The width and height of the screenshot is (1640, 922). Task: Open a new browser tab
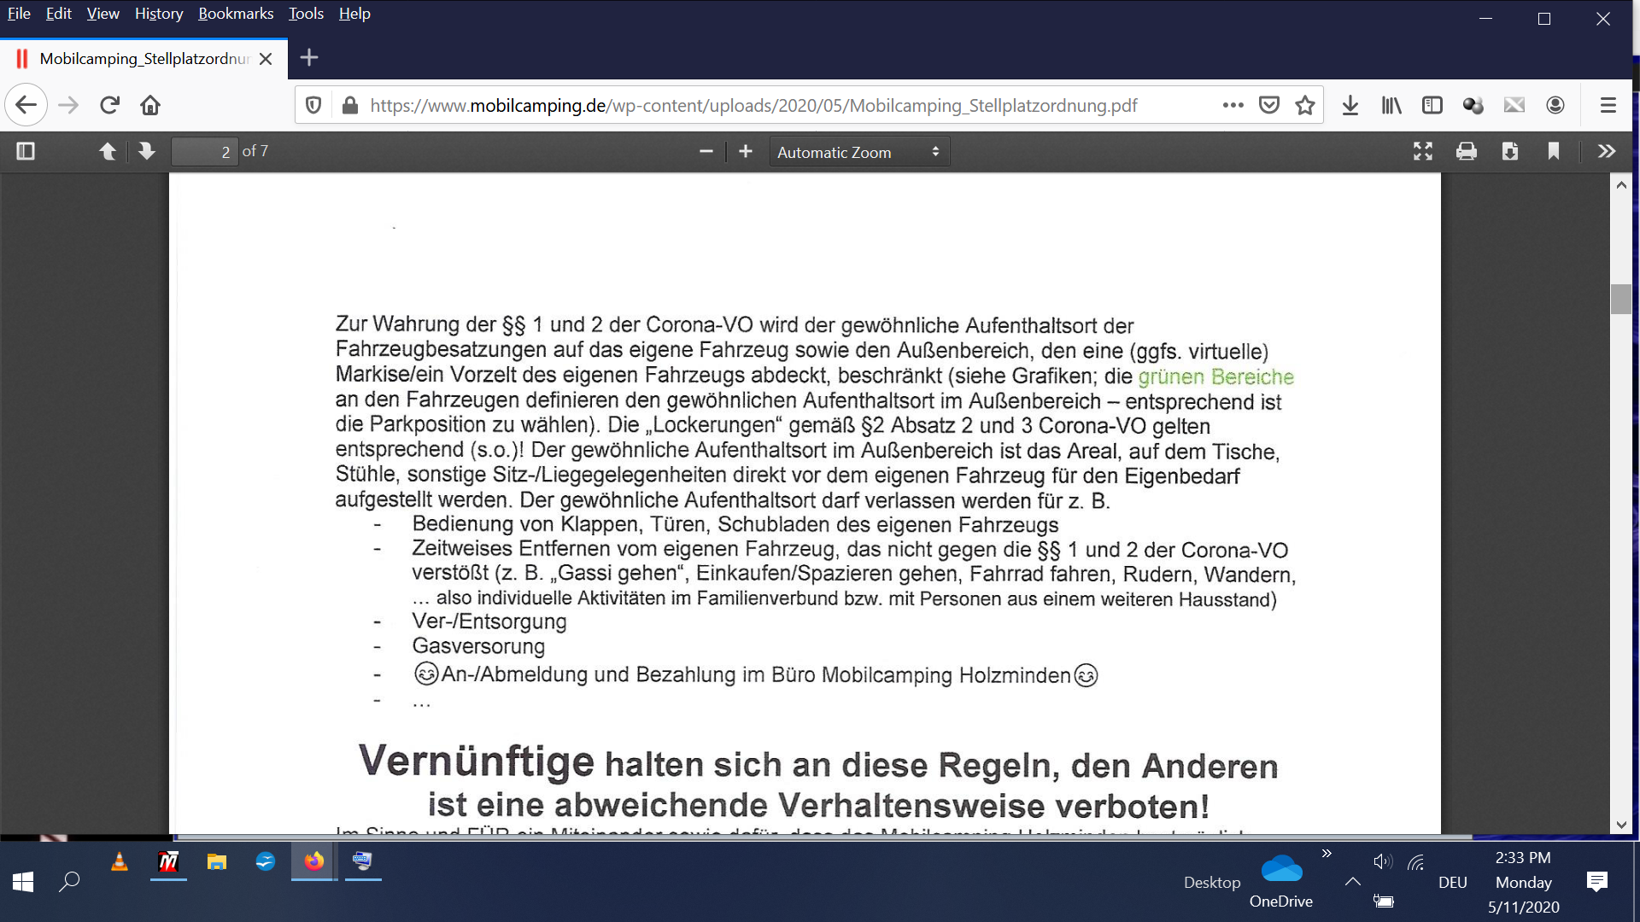point(309,57)
